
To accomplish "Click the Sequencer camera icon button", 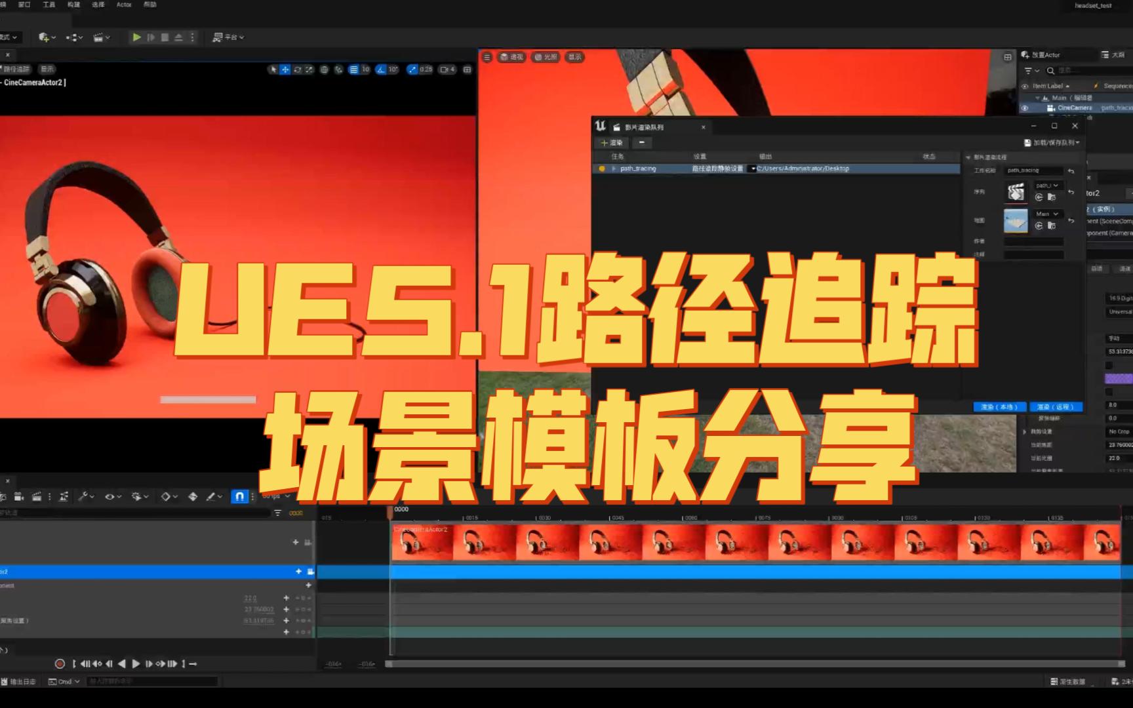I will click(19, 497).
